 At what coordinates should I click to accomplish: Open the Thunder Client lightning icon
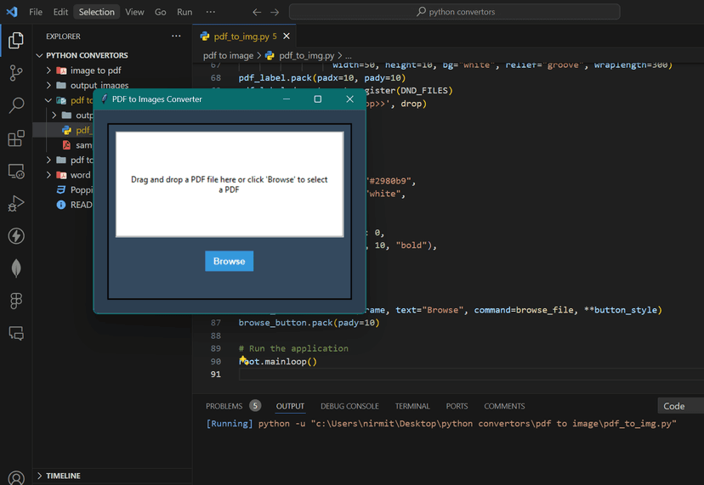pyautogui.click(x=16, y=236)
